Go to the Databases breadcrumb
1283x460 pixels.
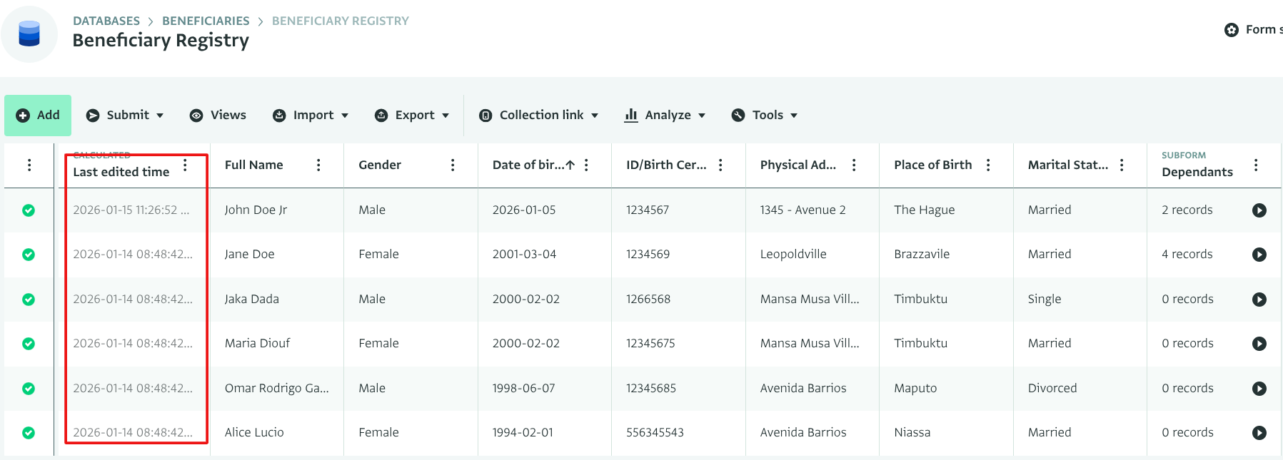coord(106,21)
